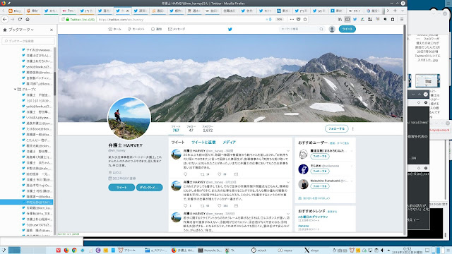Select the メディア timeline tab
This screenshot has height=254, width=452.
229,143
